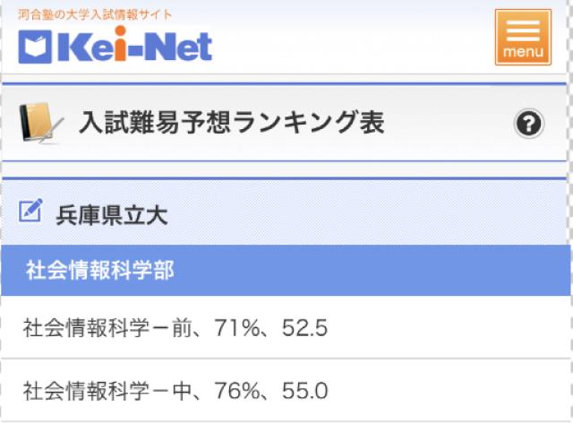
Task: Click the question mark help icon
Action: click(x=529, y=125)
